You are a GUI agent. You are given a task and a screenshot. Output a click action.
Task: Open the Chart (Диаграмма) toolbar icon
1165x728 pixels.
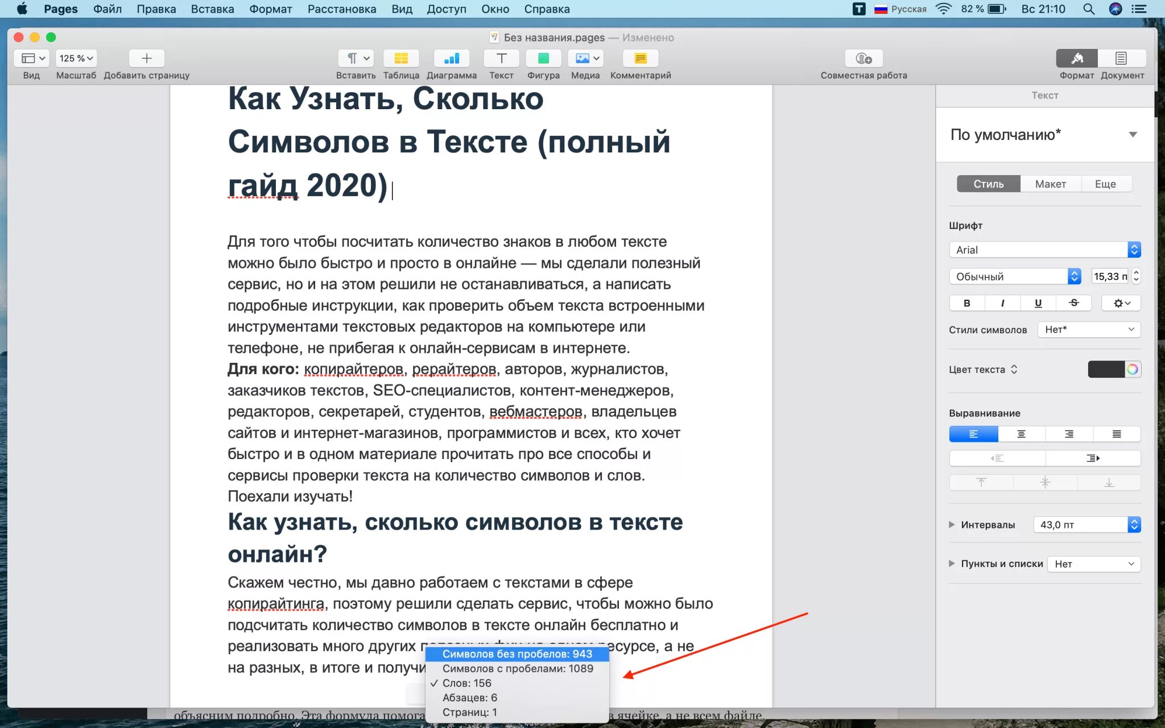coord(451,58)
